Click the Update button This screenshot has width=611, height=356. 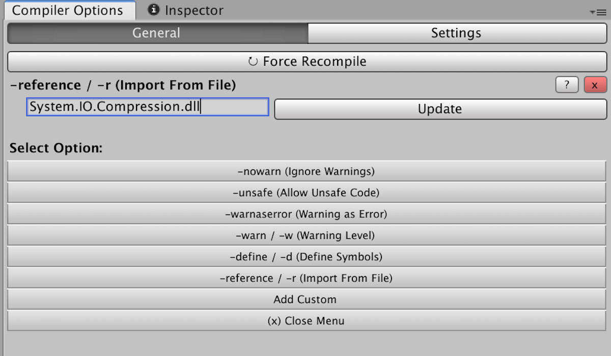440,109
